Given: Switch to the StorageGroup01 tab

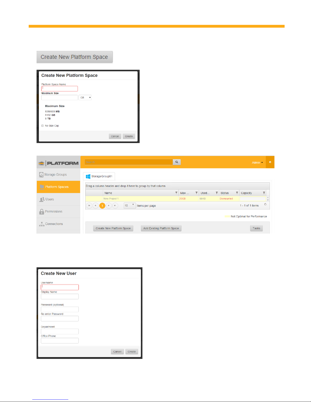Looking at the screenshot, I should point(99,176).
